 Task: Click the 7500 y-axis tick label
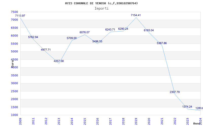15,12
